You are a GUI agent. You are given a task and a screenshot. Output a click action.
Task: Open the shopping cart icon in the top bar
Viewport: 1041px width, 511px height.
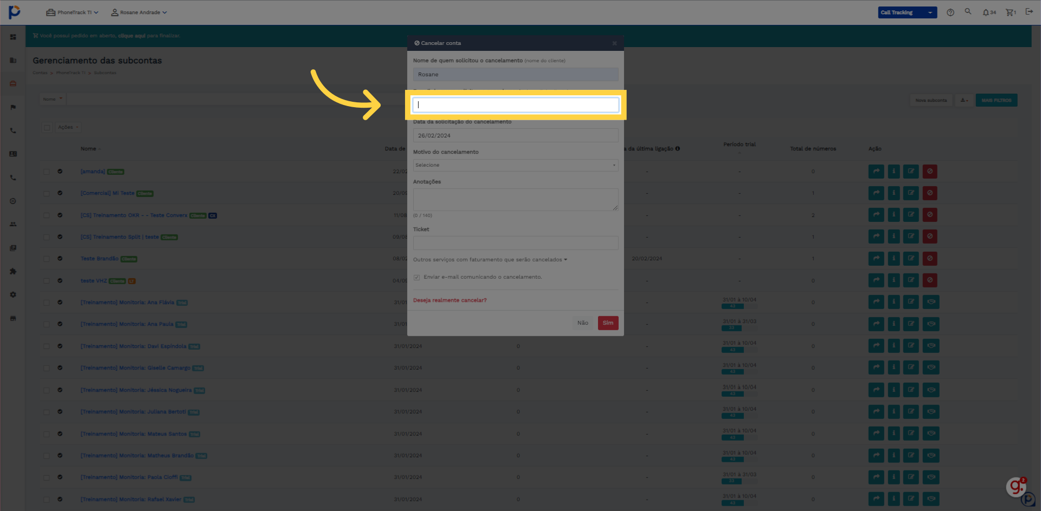[1011, 12]
